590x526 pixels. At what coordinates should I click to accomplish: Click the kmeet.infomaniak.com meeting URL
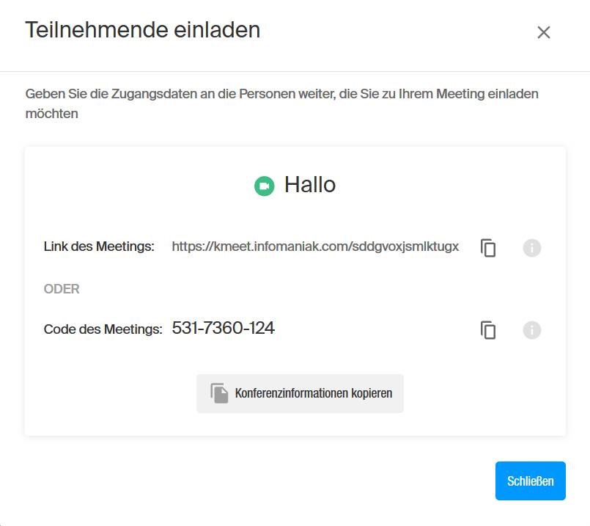[x=315, y=246]
